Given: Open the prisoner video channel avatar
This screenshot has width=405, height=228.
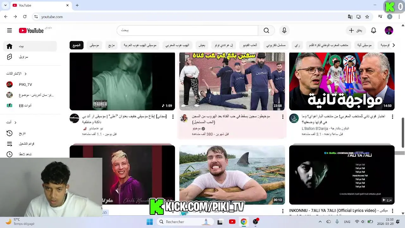Looking at the screenshot, I should 184,118.
